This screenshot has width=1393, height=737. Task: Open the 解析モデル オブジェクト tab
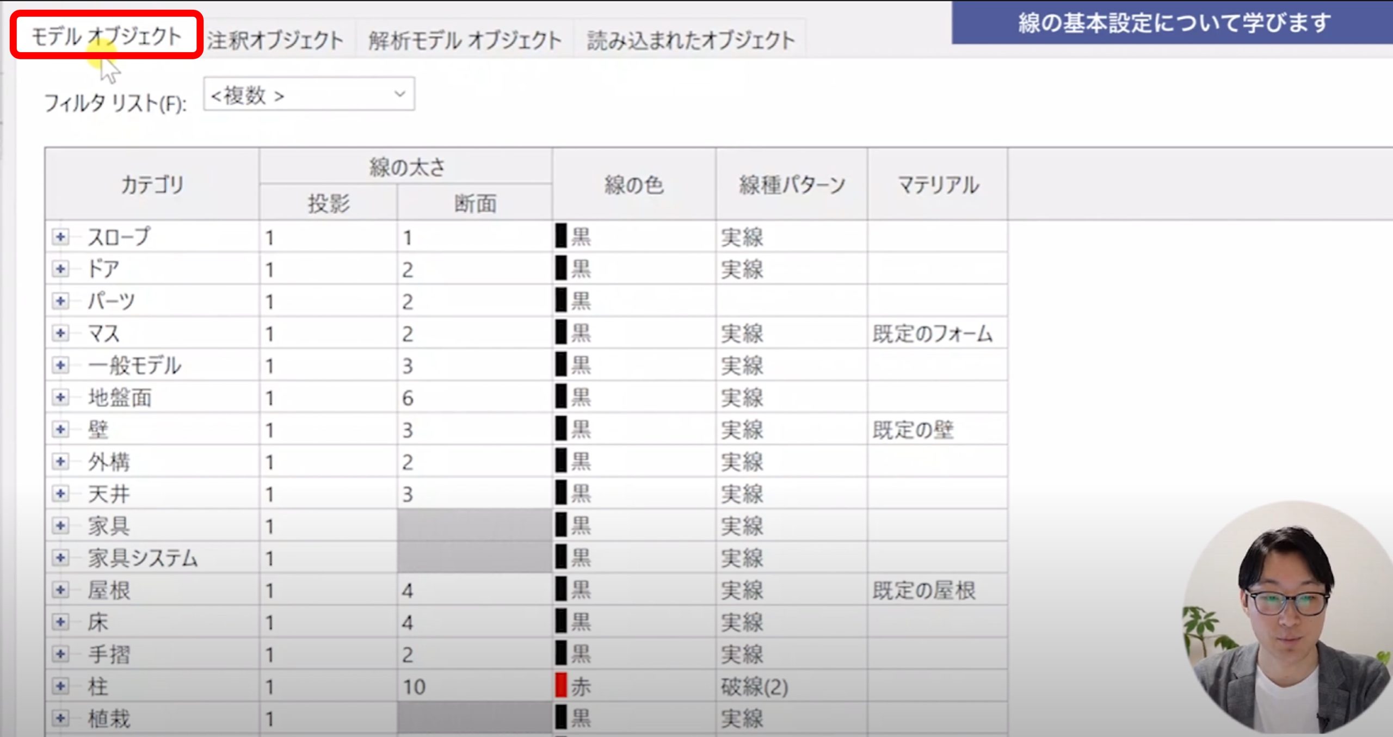[464, 39]
